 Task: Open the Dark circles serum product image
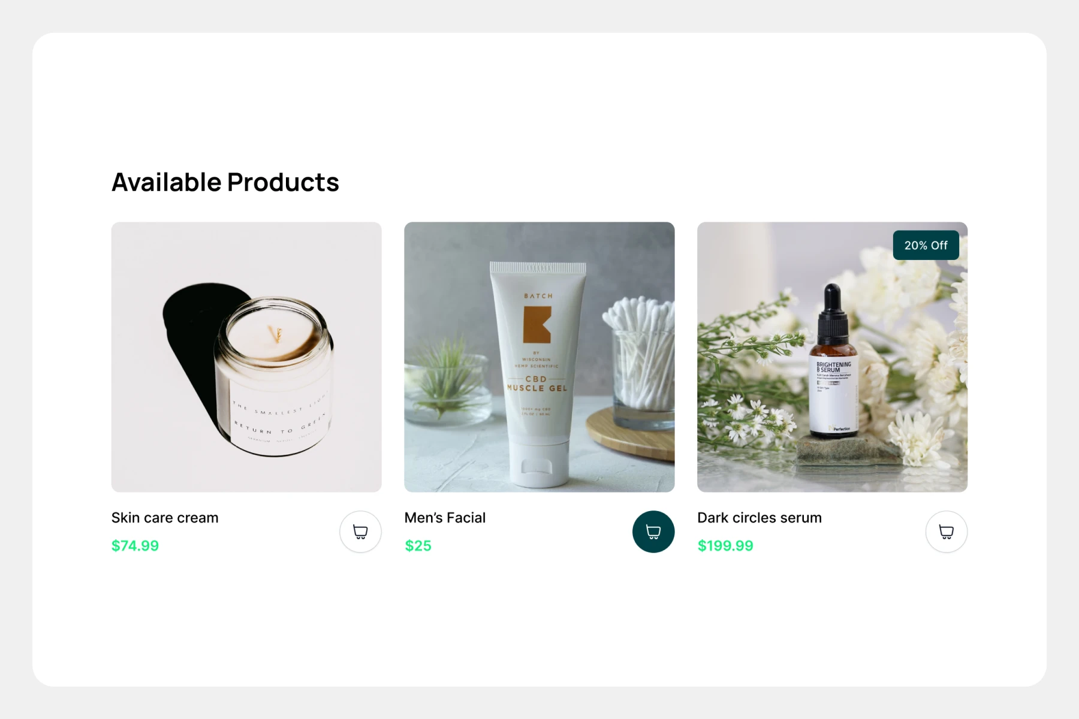coord(833,357)
